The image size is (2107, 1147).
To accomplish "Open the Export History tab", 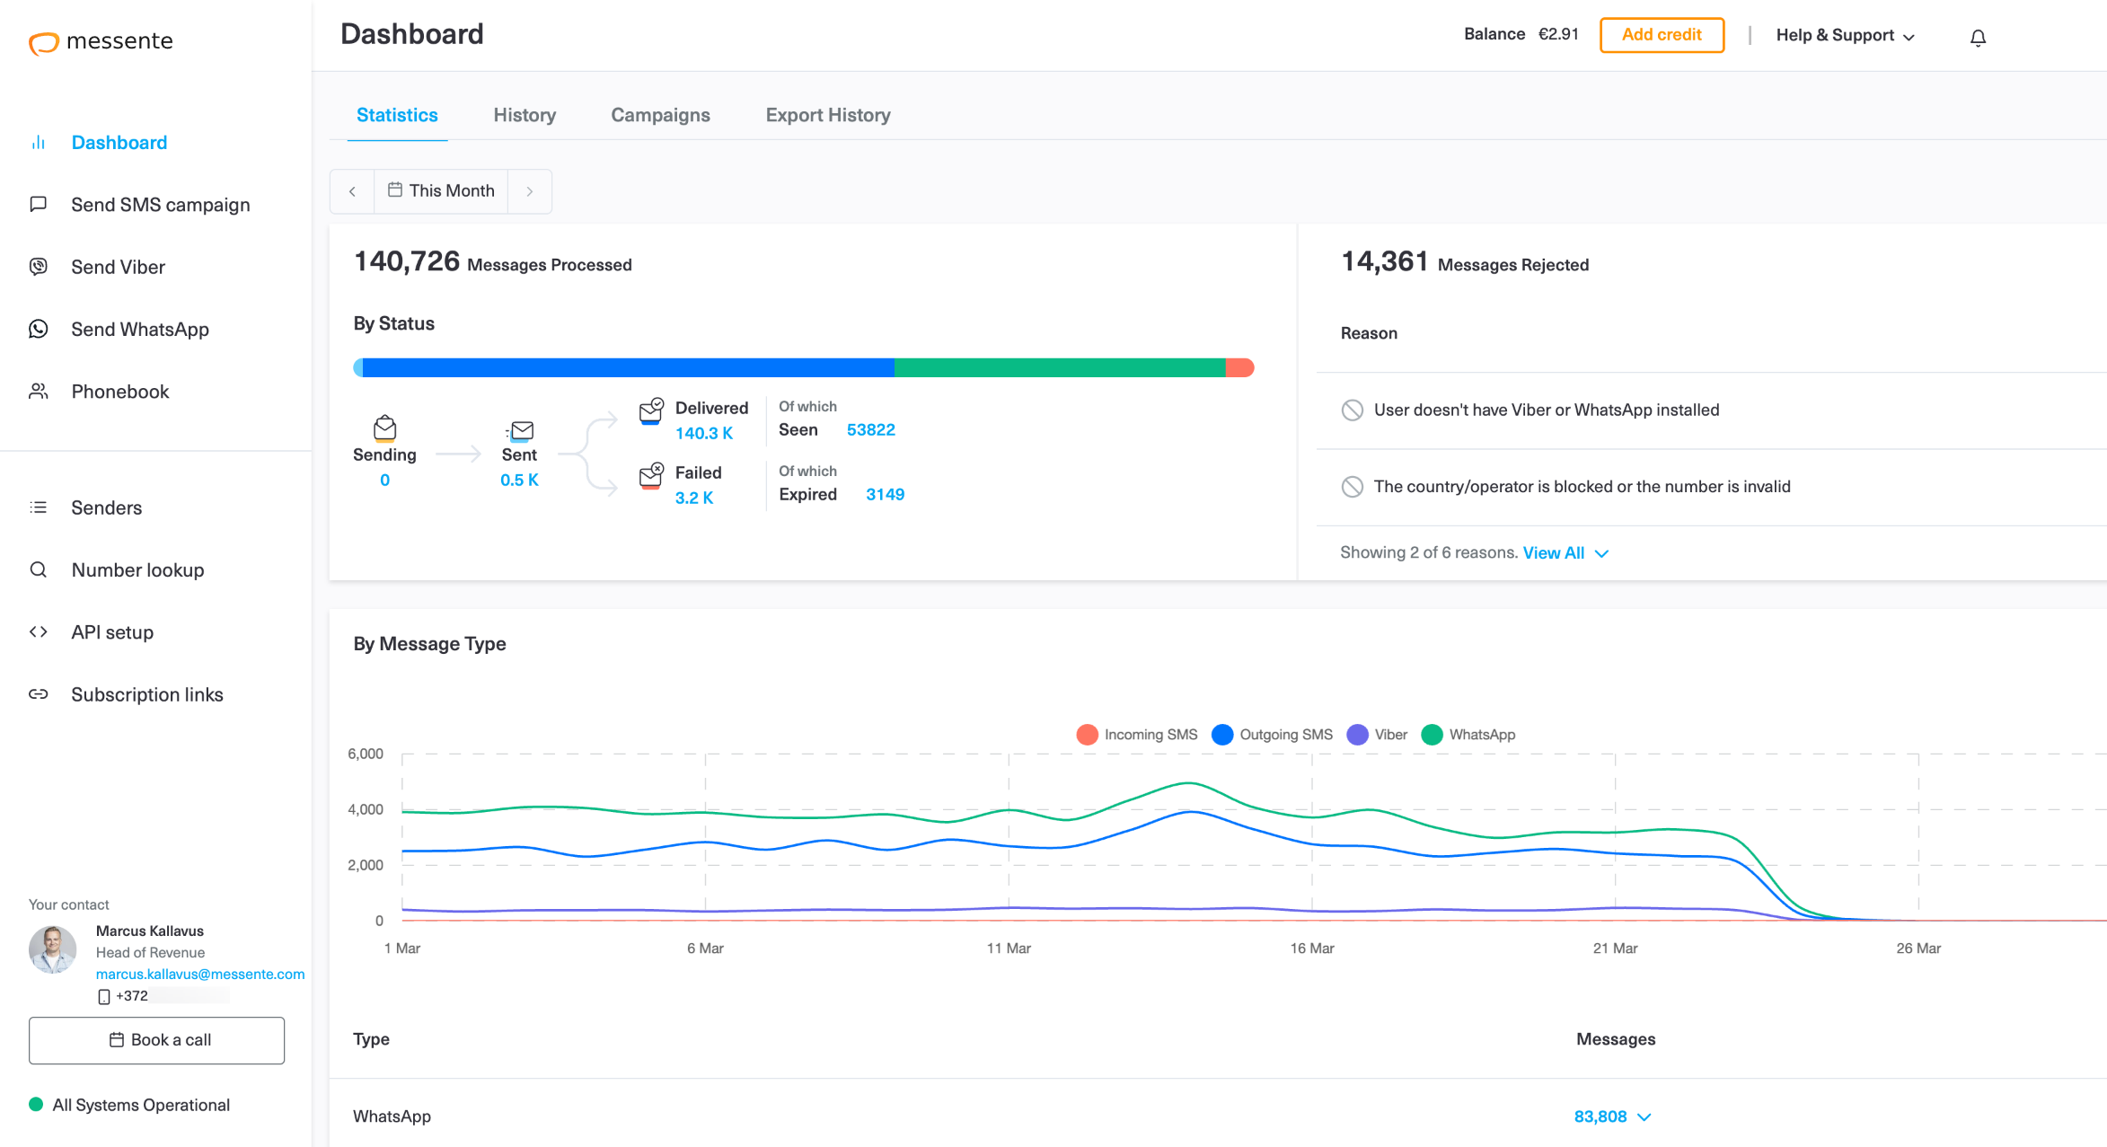I will pyautogui.click(x=827, y=115).
